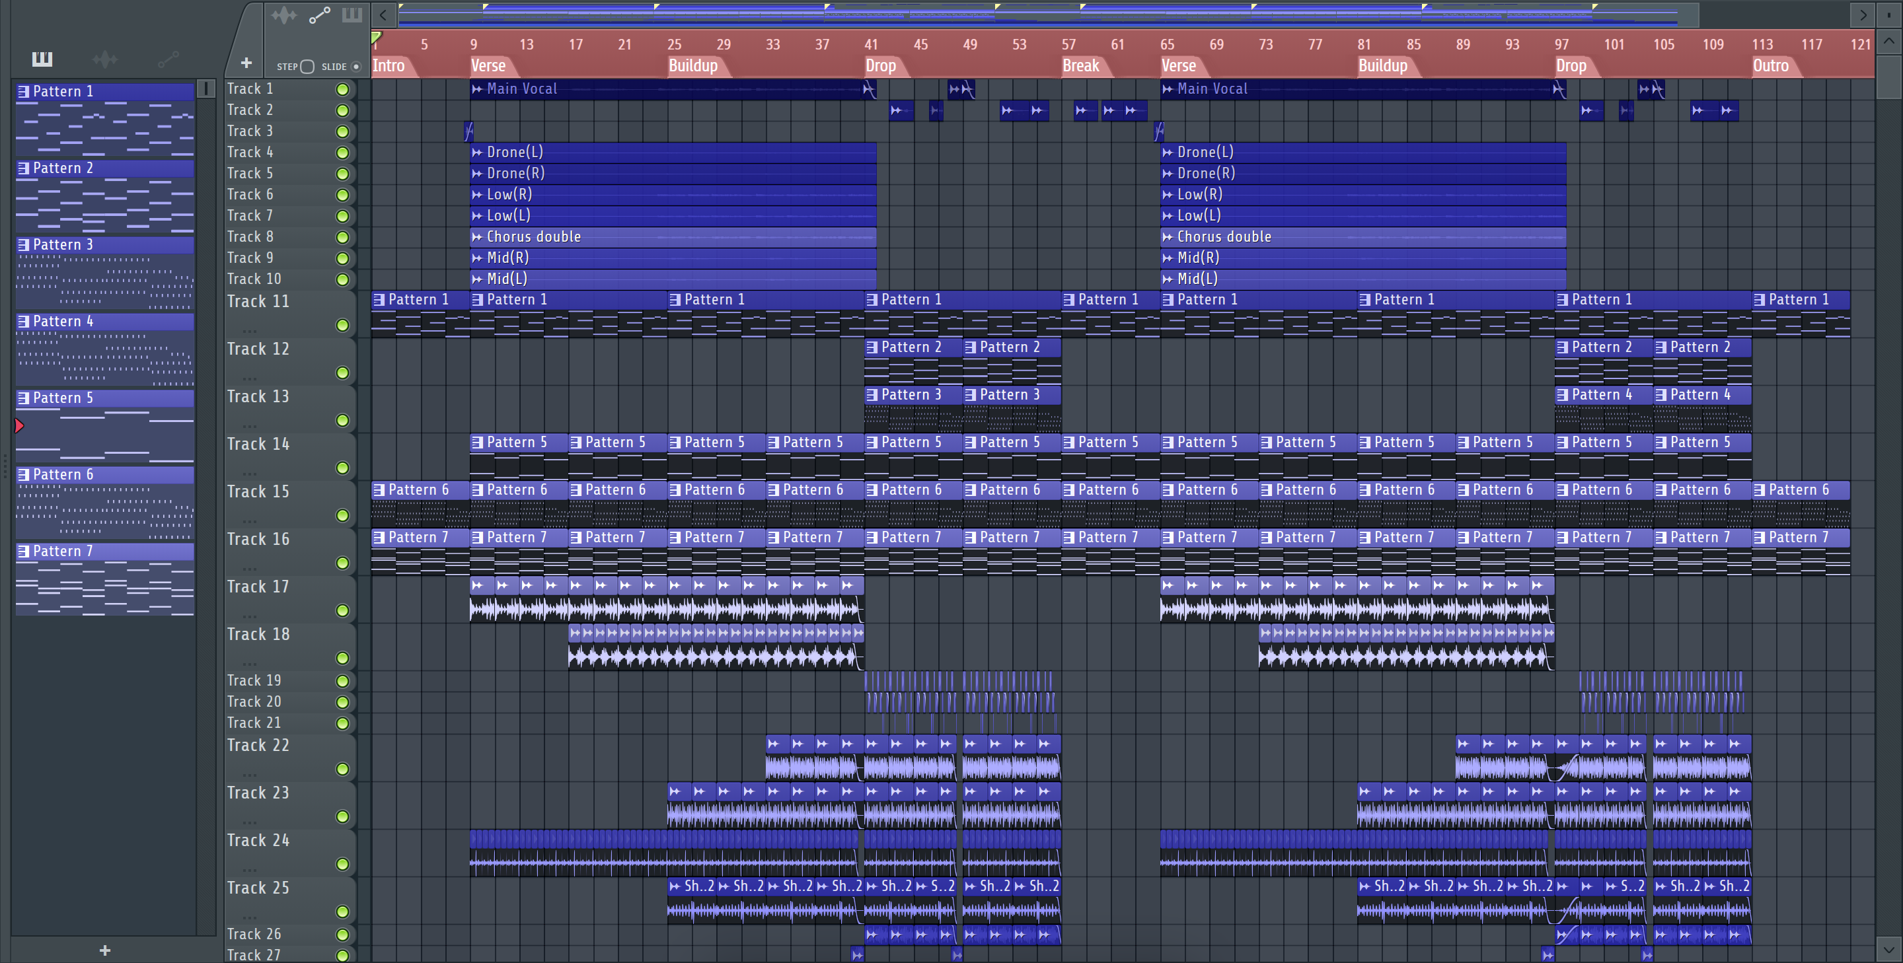Select the Track 24 header label

click(x=258, y=840)
